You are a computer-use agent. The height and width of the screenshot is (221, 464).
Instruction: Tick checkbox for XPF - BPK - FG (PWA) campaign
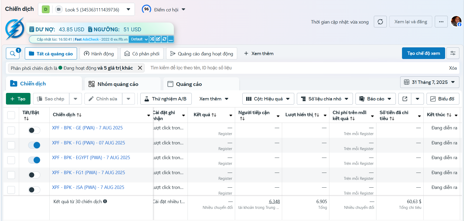11,145
